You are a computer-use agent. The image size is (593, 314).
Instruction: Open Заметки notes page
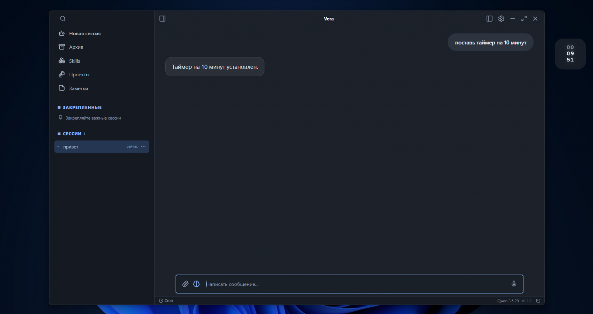73,88
